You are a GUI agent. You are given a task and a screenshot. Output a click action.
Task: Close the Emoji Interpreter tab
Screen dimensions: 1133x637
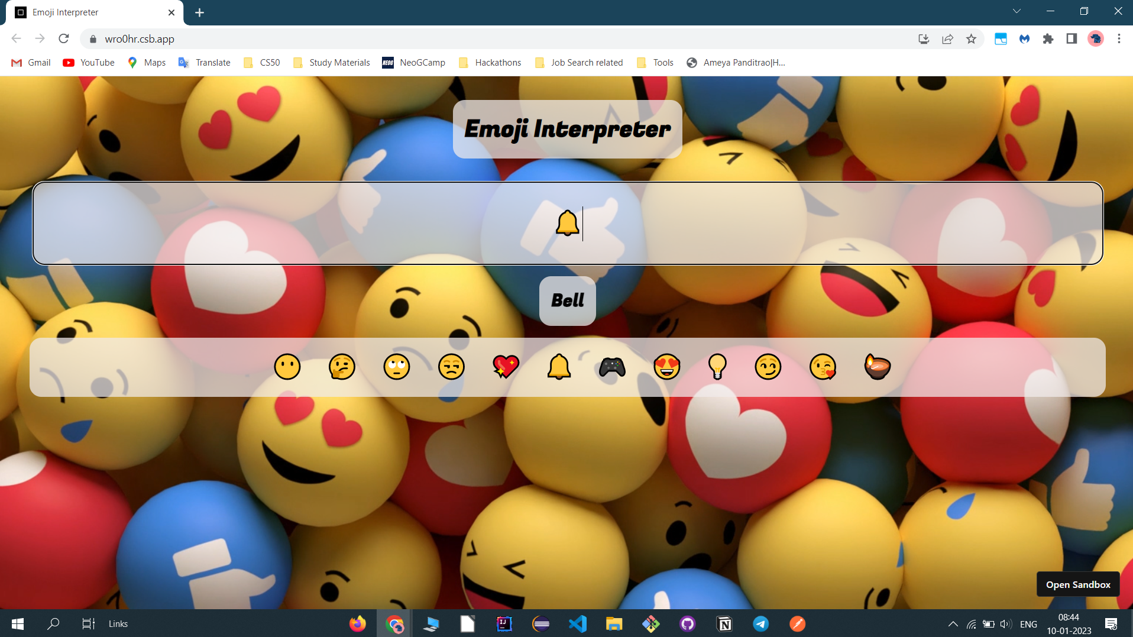pos(171,12)
